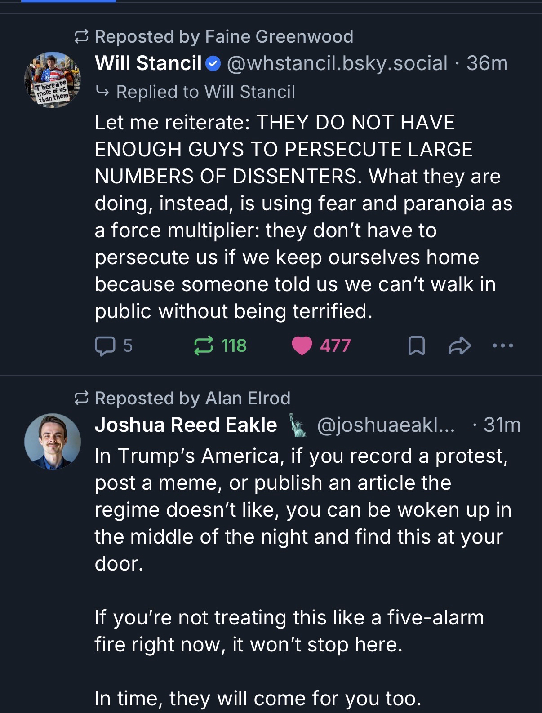The height and width of the screenshot is (713, 542).
Task: Click the blue verified badge beside Will Stancil
Action: click(213, 64)
